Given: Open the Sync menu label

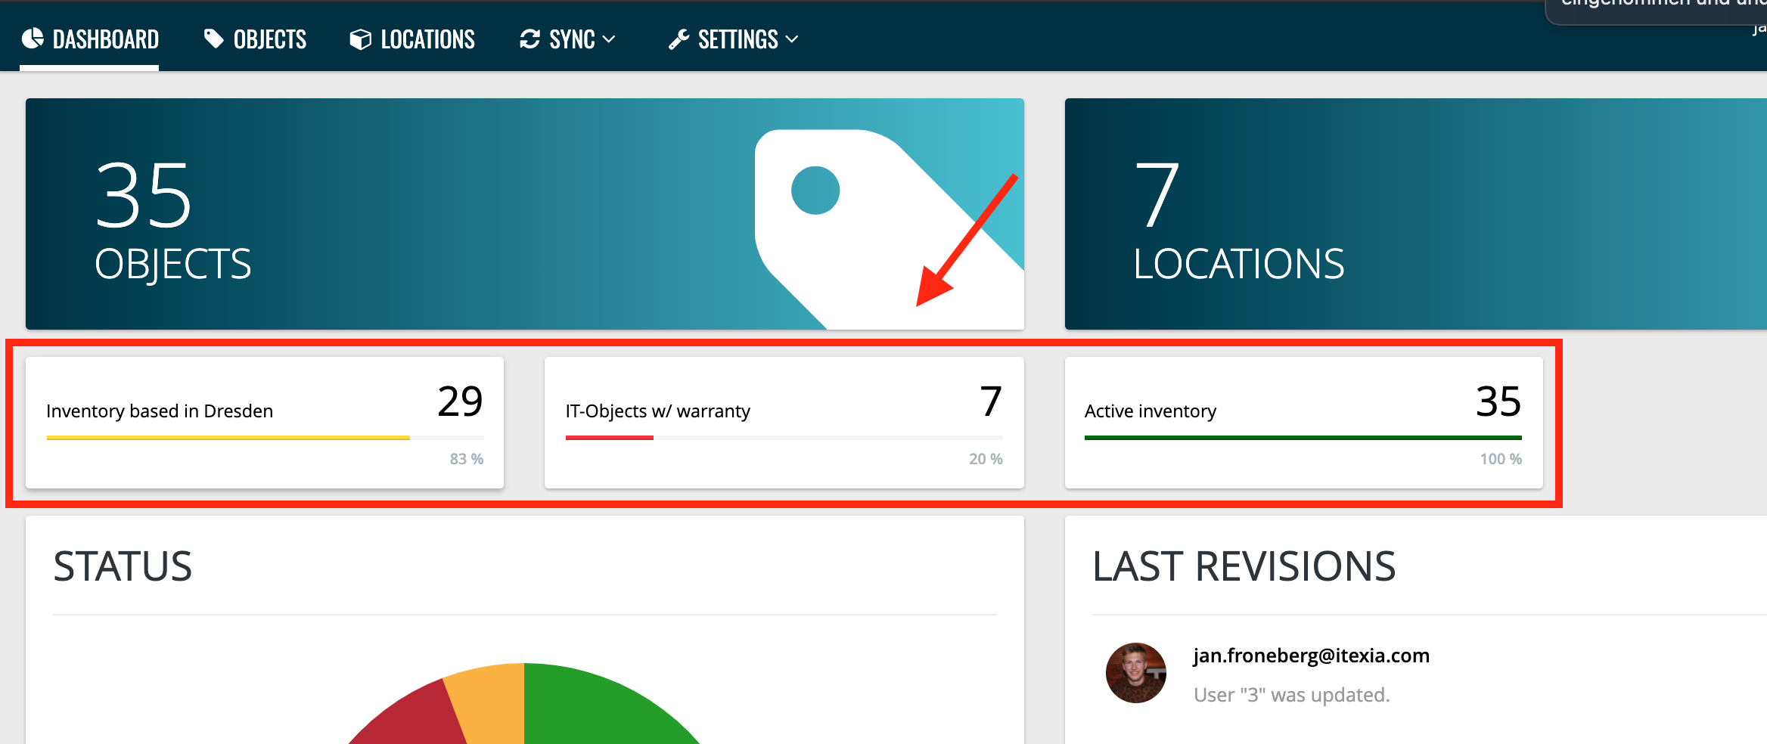Looking at the screenshot, I should coord(572,39).
